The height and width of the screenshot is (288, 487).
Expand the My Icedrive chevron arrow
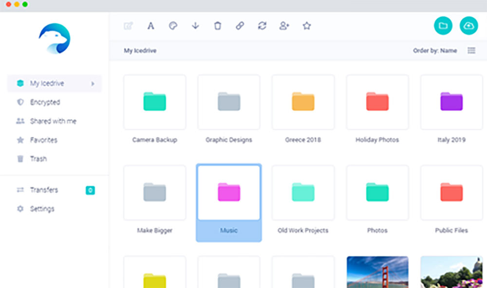(93, 83)
